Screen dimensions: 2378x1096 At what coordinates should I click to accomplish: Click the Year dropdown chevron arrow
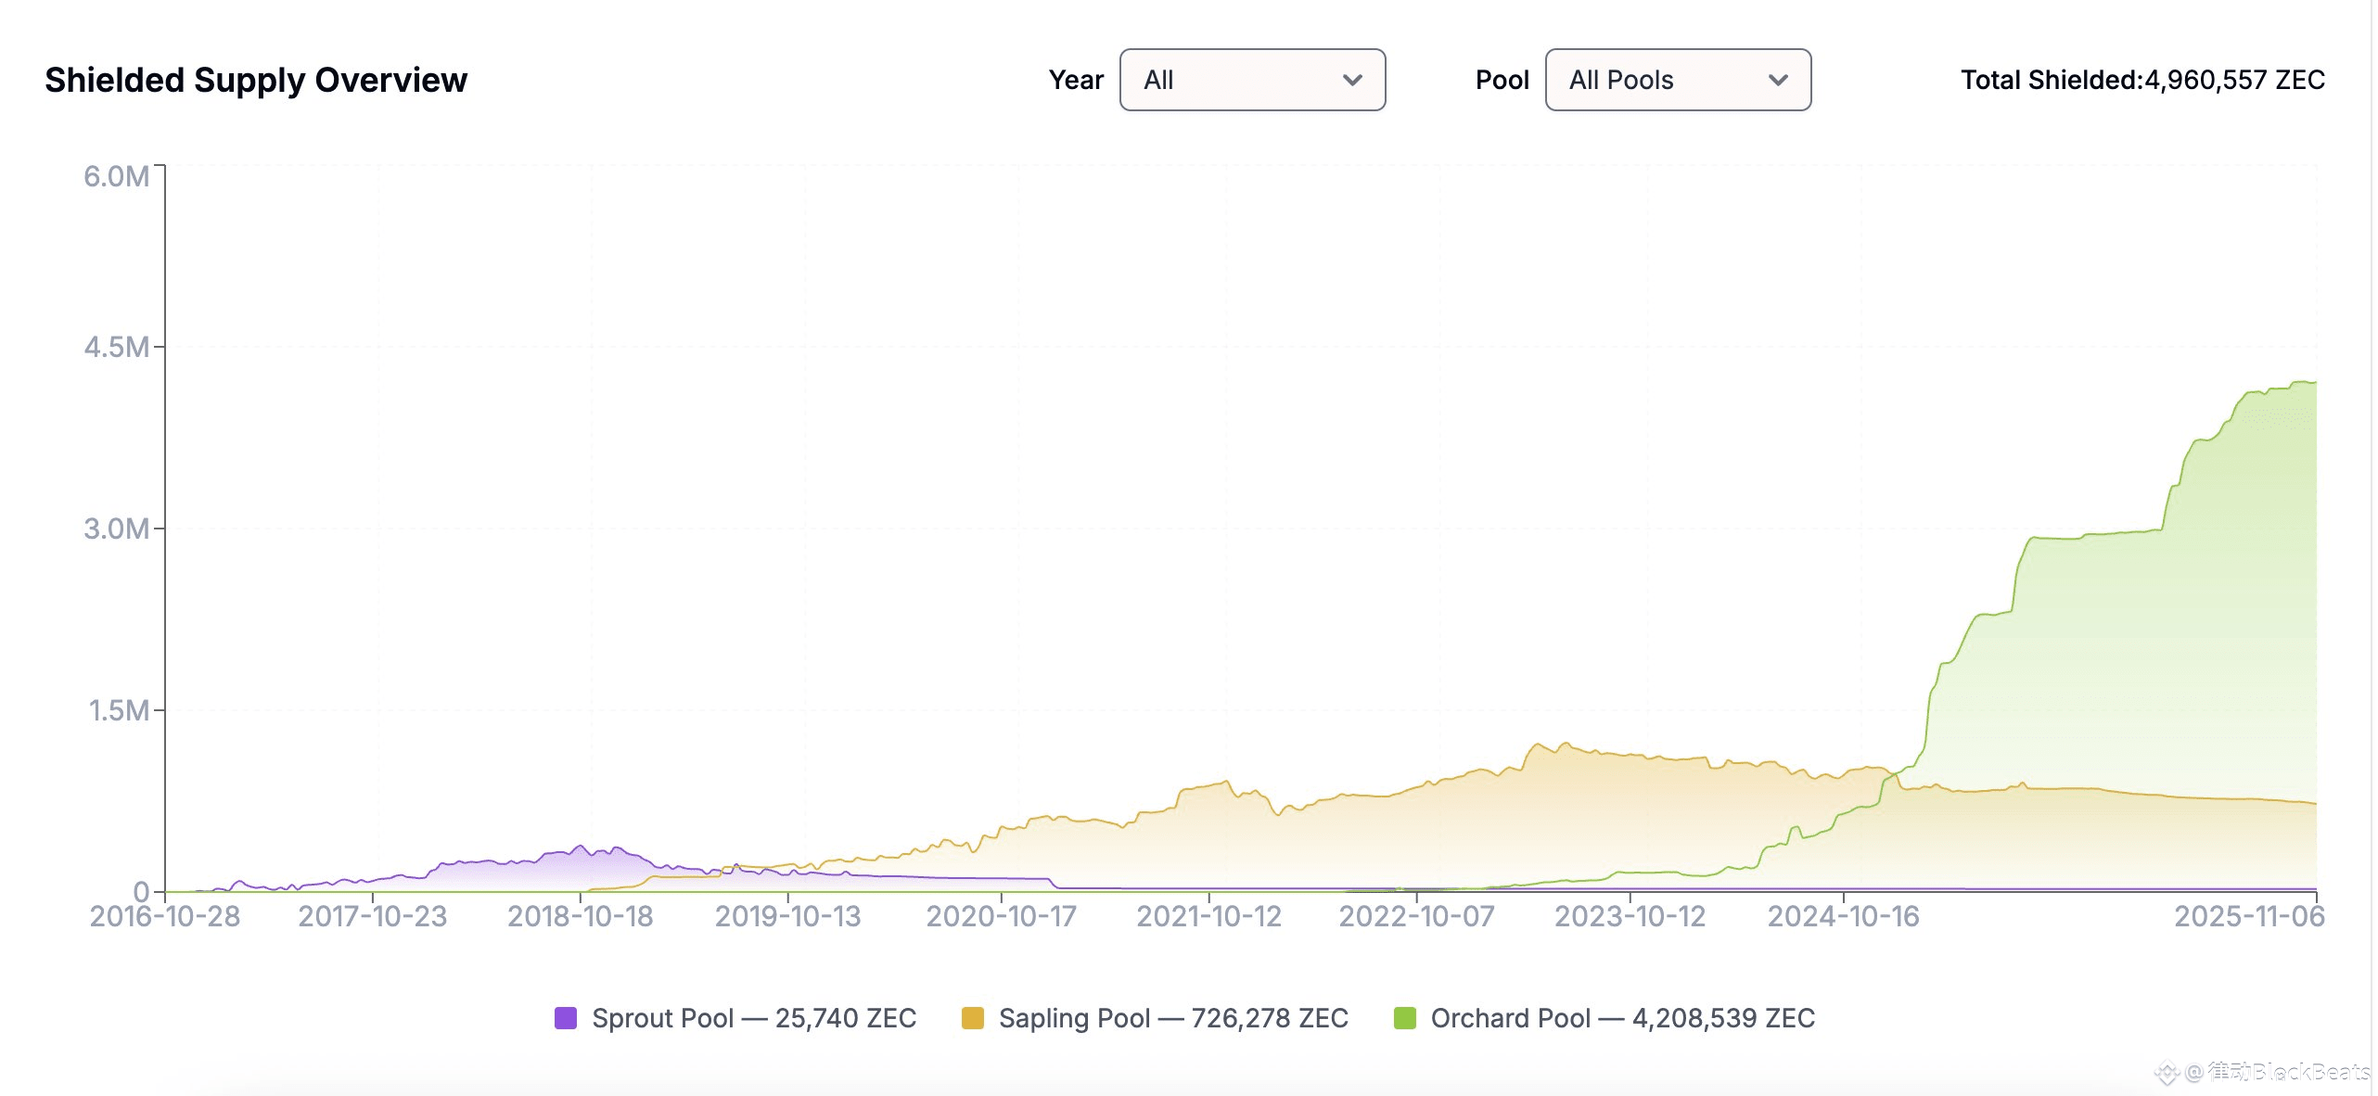click(1352, 80)
